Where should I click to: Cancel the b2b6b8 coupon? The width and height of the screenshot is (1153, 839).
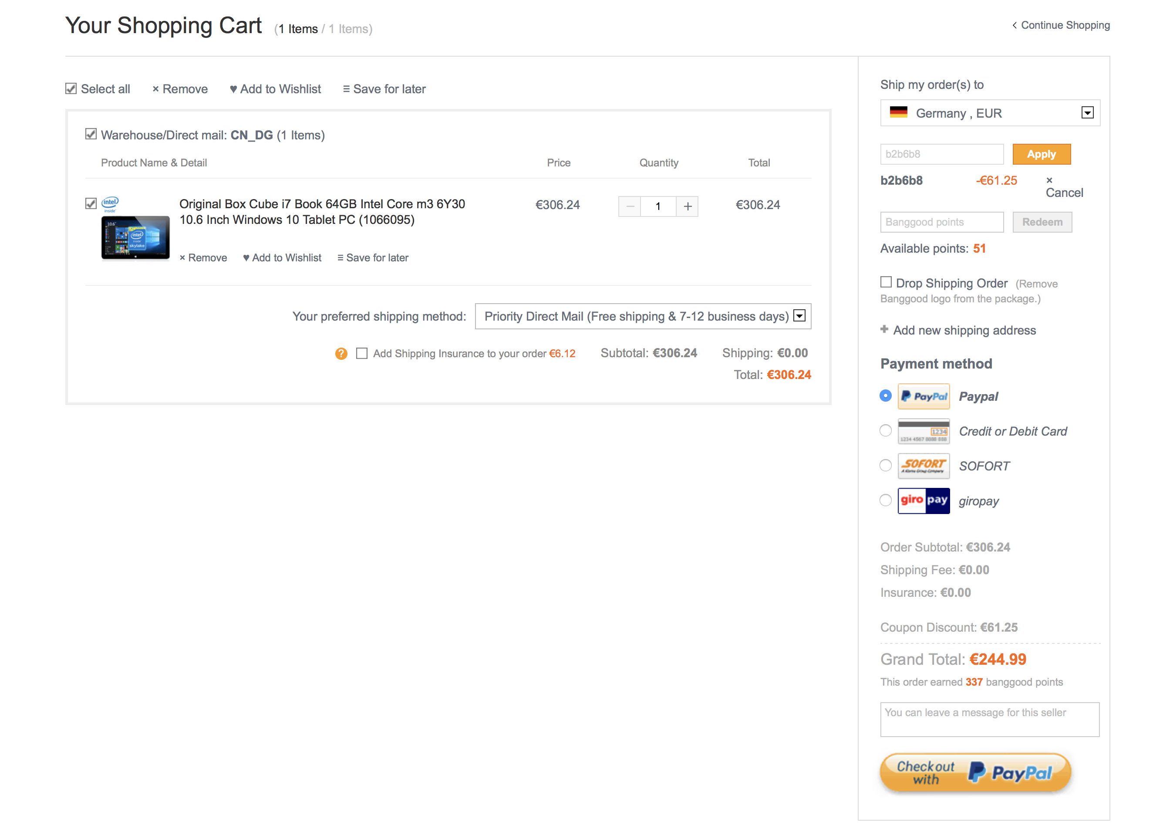tap(1064, 187)
